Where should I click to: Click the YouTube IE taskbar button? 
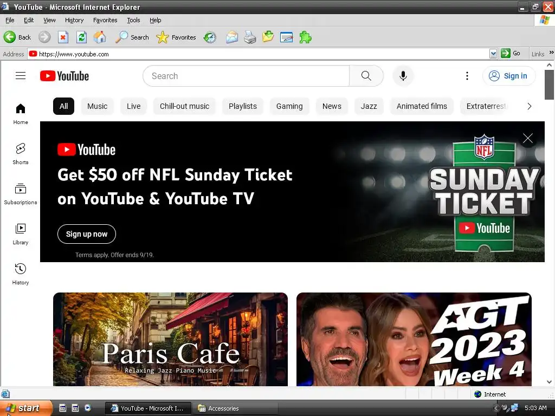click(x=149, y=408)
